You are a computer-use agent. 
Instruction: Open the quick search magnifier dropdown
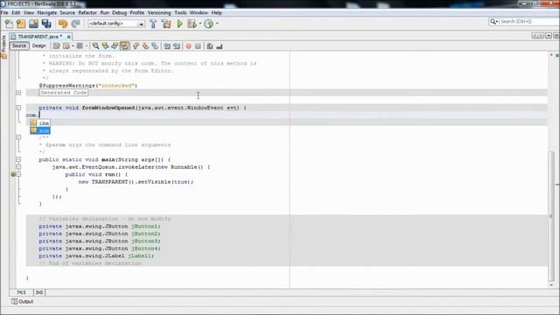(494, 22)
